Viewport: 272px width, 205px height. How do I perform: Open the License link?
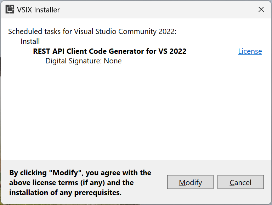[250, 51]
